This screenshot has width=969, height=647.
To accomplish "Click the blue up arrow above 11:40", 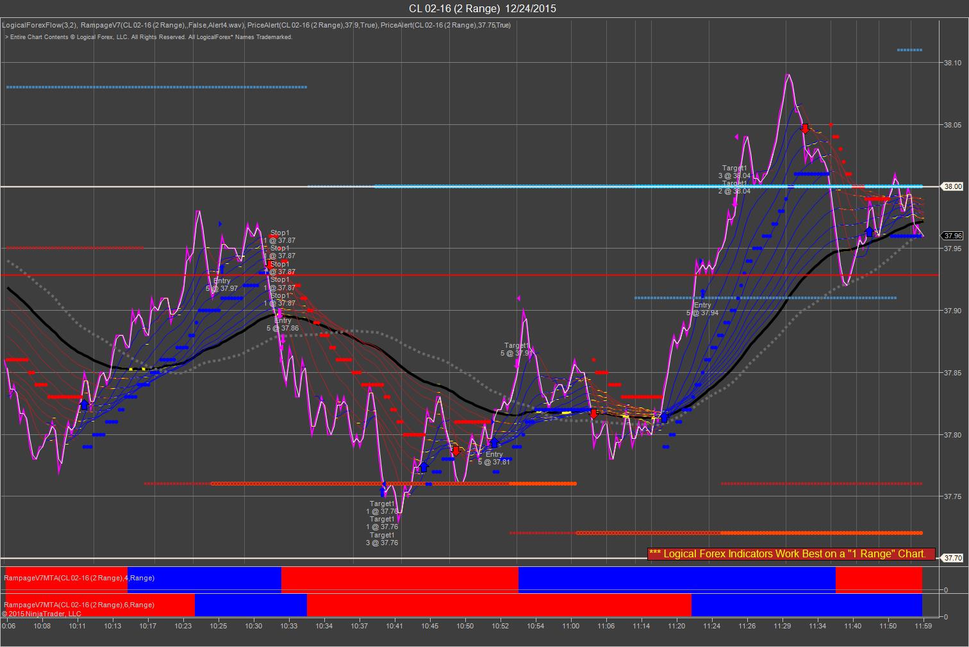I will click(x=870, y=231).
